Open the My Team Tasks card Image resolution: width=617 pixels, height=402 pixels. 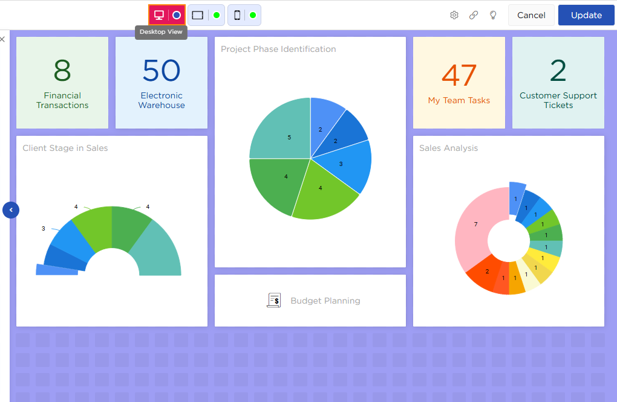pos(459,83)
